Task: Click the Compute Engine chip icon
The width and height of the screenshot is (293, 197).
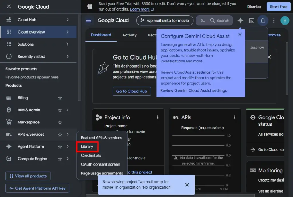Action: 9,159
